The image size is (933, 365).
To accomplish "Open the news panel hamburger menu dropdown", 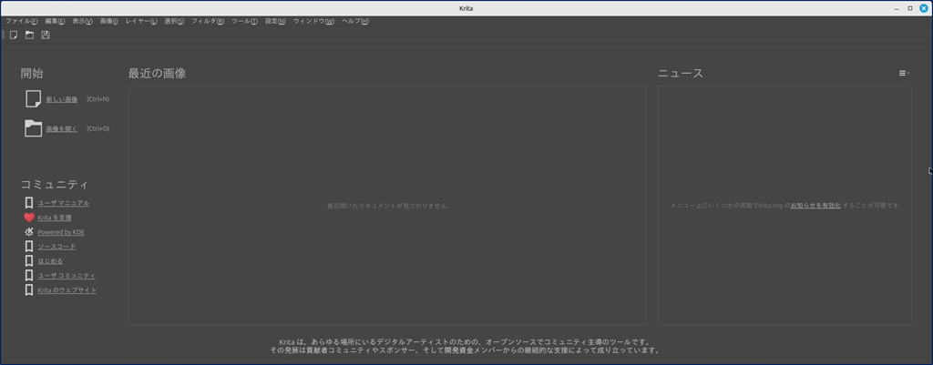I will click(x=903, y=73).
